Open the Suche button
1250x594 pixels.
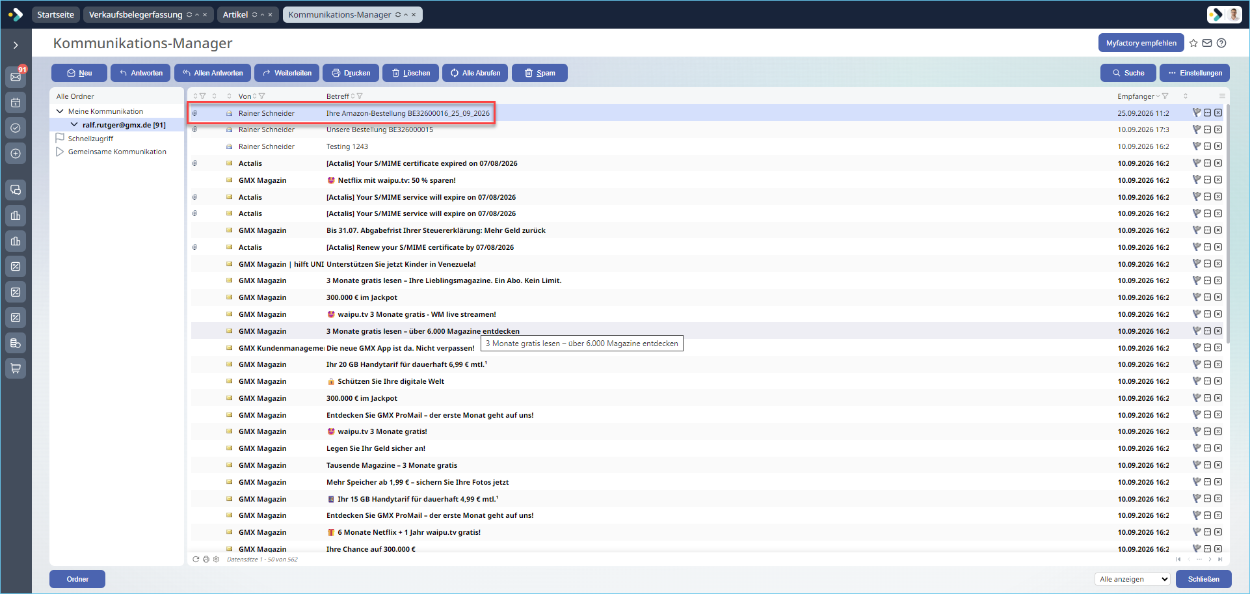(1128, 73)
